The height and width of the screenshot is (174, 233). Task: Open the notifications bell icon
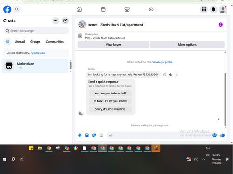point(213,9)
